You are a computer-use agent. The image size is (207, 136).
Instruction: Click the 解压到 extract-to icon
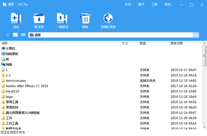[39, 18]
